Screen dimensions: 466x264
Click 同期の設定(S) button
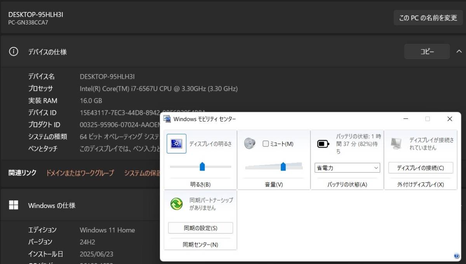tap(200, 228)
